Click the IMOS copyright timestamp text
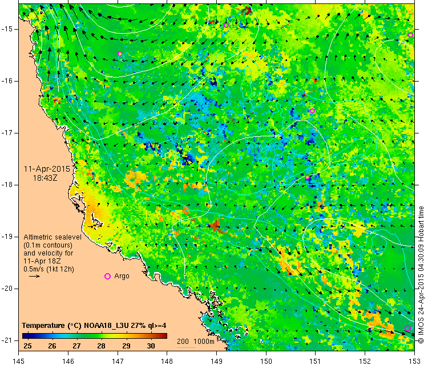 tap(421, 275)
